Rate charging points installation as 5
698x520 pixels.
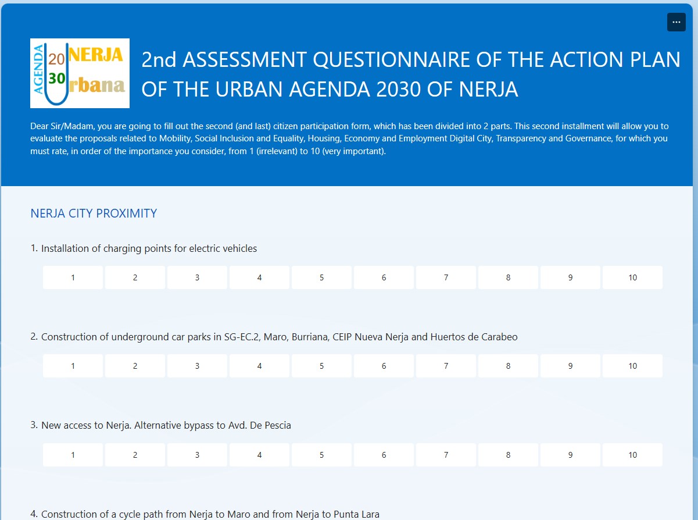[321, 277]
